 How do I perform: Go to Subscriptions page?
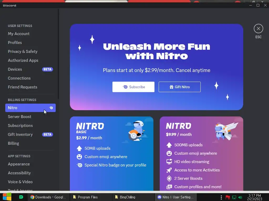click(x=20, y=126)
